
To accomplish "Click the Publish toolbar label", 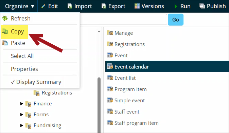I will (216, 6).
